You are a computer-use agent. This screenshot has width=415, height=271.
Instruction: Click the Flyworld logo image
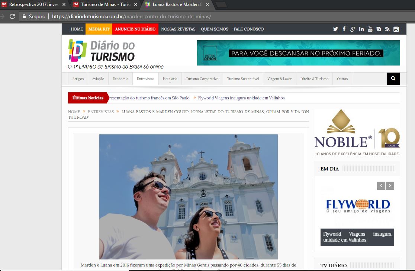tap(358, 206)
